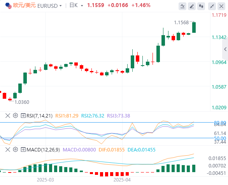Click the low label 1.0360
The height and width of the screenshot is (185, 228).
coord(22,102)
